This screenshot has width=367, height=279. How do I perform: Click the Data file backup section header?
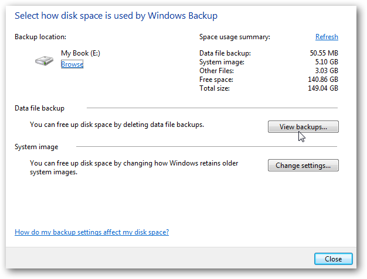click(x=39, y=108)
